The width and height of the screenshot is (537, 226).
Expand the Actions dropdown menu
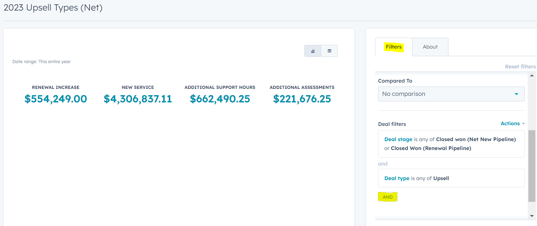(512, 124)
